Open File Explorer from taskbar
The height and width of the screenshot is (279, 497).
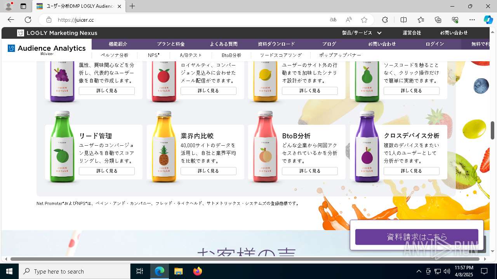point(178,271)
